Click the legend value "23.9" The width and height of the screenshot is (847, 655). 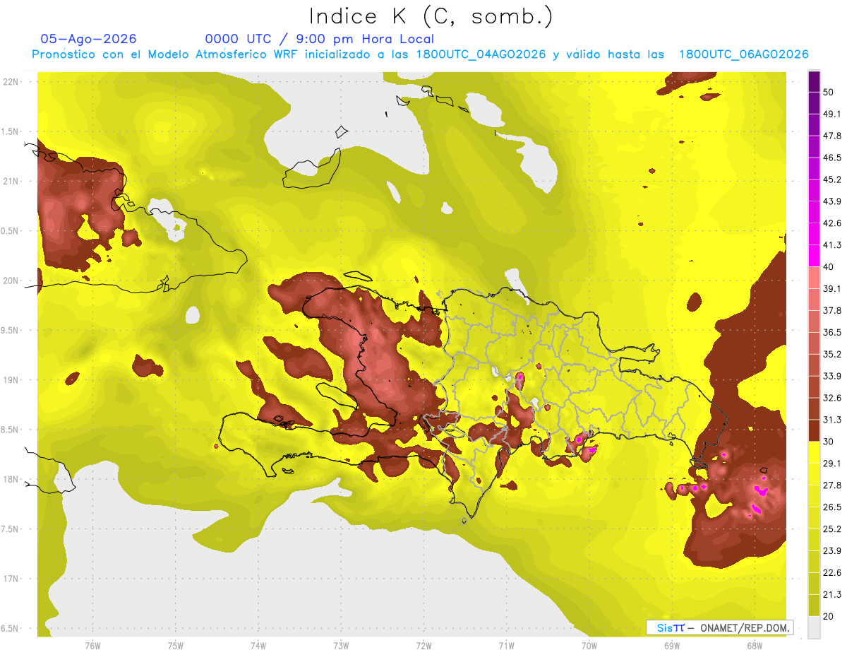pos(832,551)
